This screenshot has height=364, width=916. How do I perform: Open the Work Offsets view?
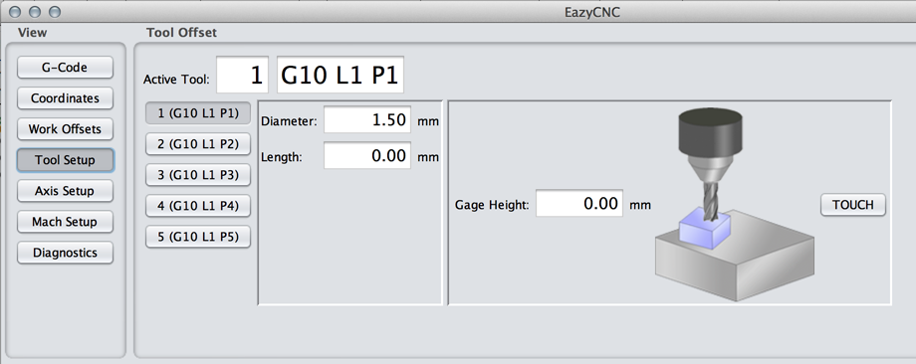tap(65, 129)
